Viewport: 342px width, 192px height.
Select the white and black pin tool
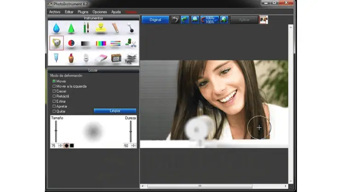(131, 28)
